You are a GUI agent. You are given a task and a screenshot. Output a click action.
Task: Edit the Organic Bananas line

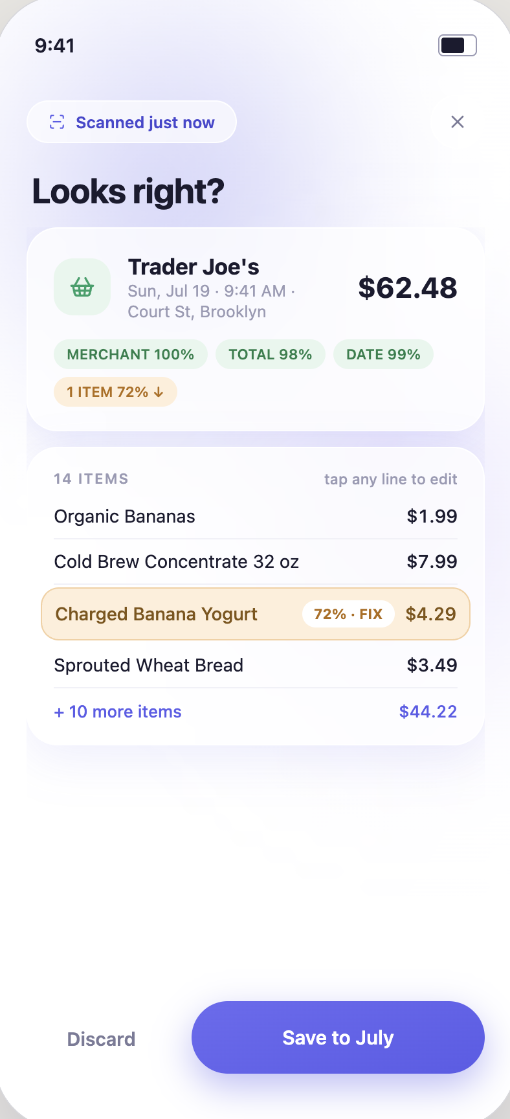[x=256, y=516]
